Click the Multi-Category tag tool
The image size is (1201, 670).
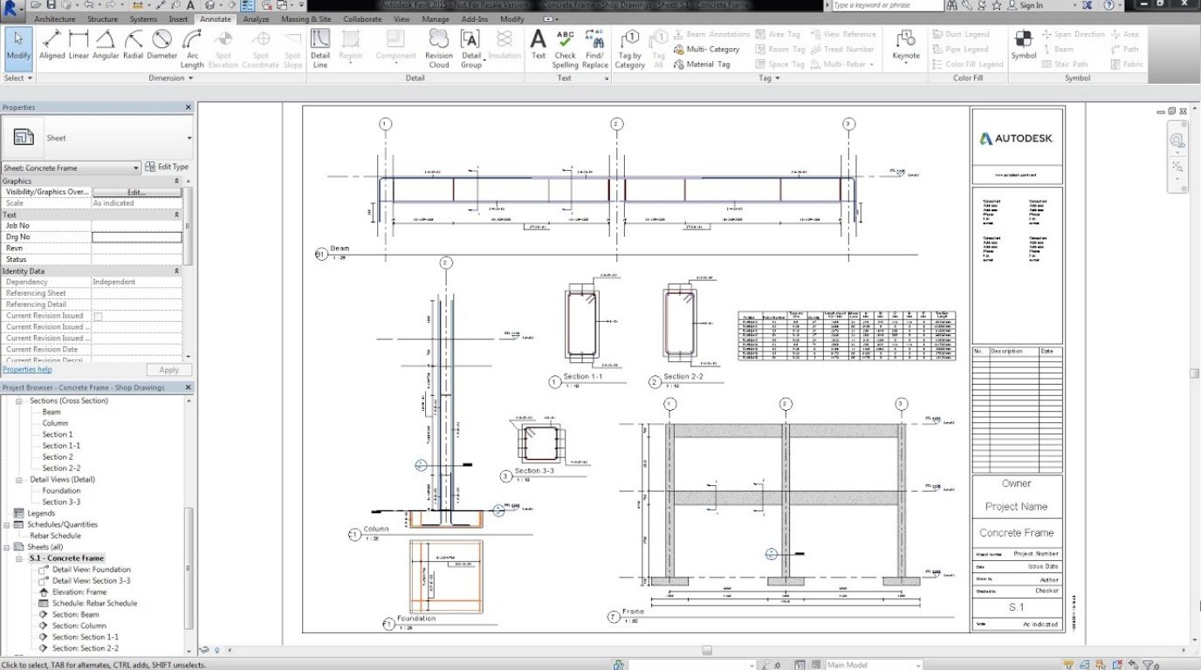[x=707, y=49]
